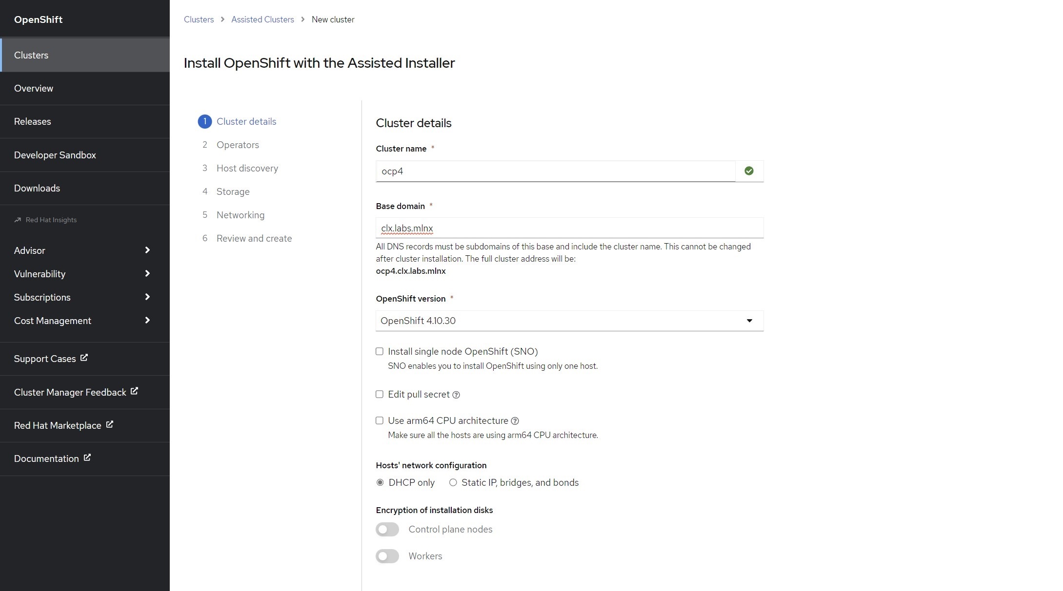Jump to the Storage wizard step
1063x591 pixels.
pyautogui.click(x=233, y=191)
